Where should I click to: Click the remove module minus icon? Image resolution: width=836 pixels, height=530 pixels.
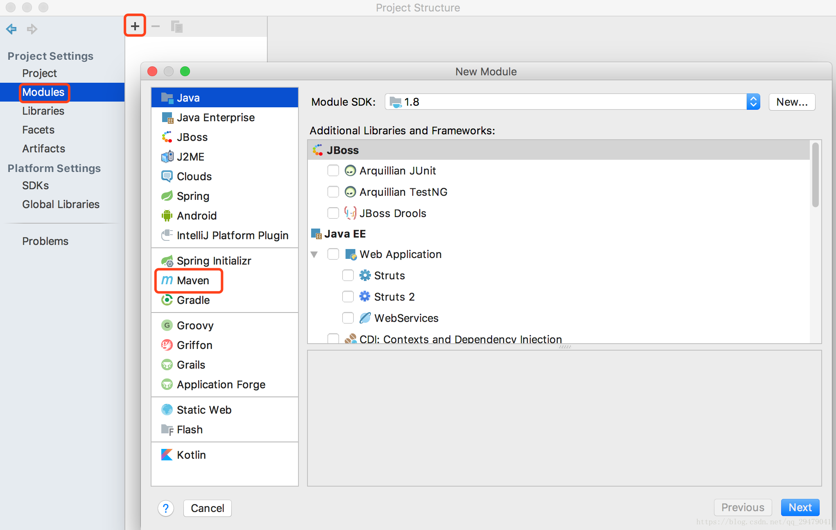pos(156,26)
